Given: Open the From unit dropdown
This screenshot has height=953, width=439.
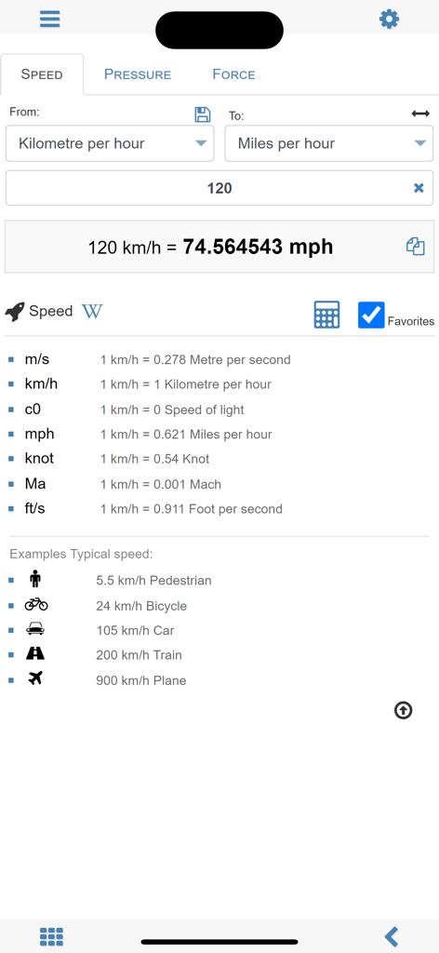Looking at the screenshot, I should point(110,143).
